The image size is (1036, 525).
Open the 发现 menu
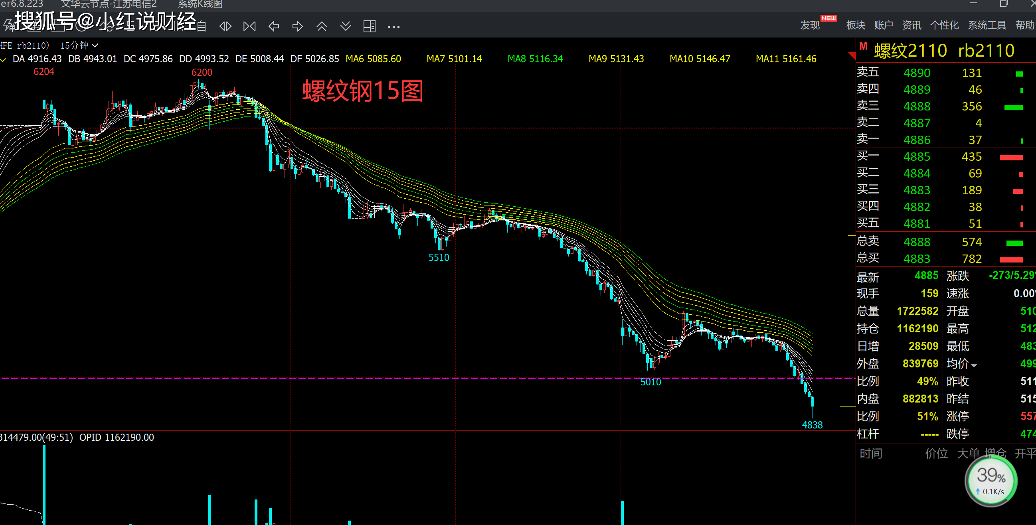click(810, 25)
